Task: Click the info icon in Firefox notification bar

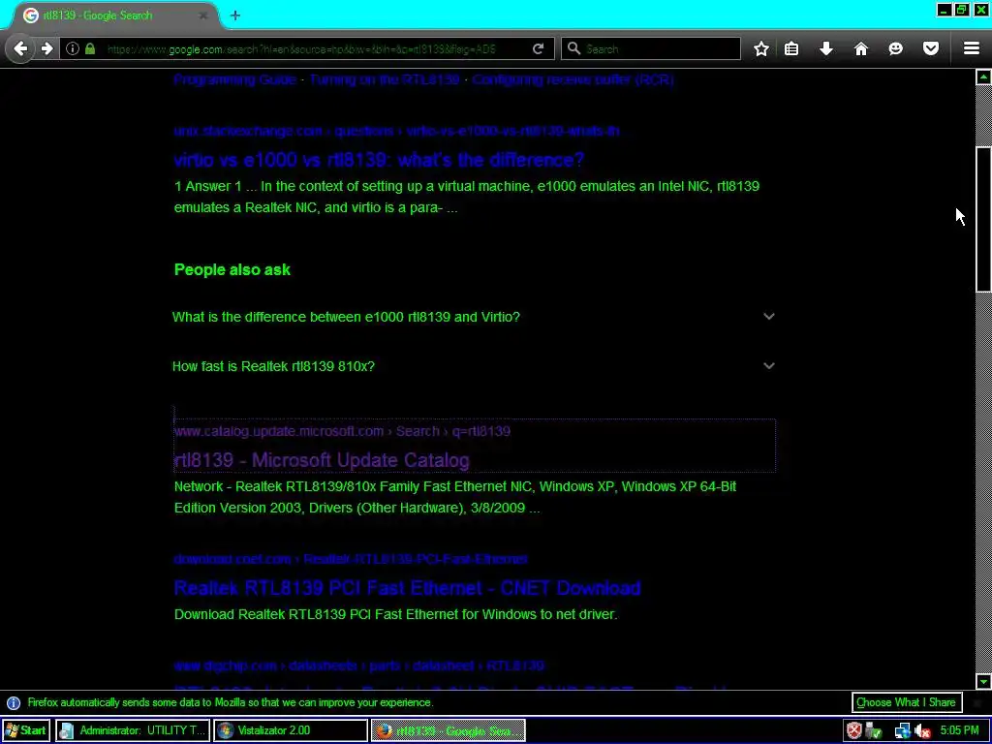Action: click(14, 703)
